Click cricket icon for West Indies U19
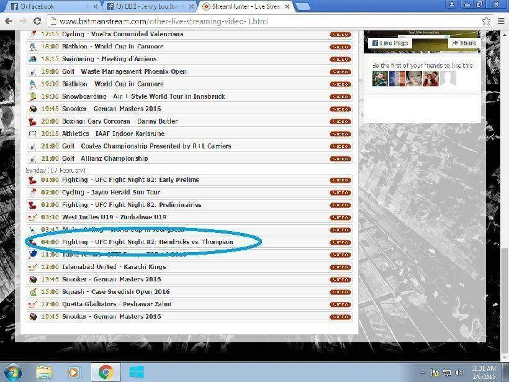The width and height of the screenshot is (509, 382). [33, 217]
